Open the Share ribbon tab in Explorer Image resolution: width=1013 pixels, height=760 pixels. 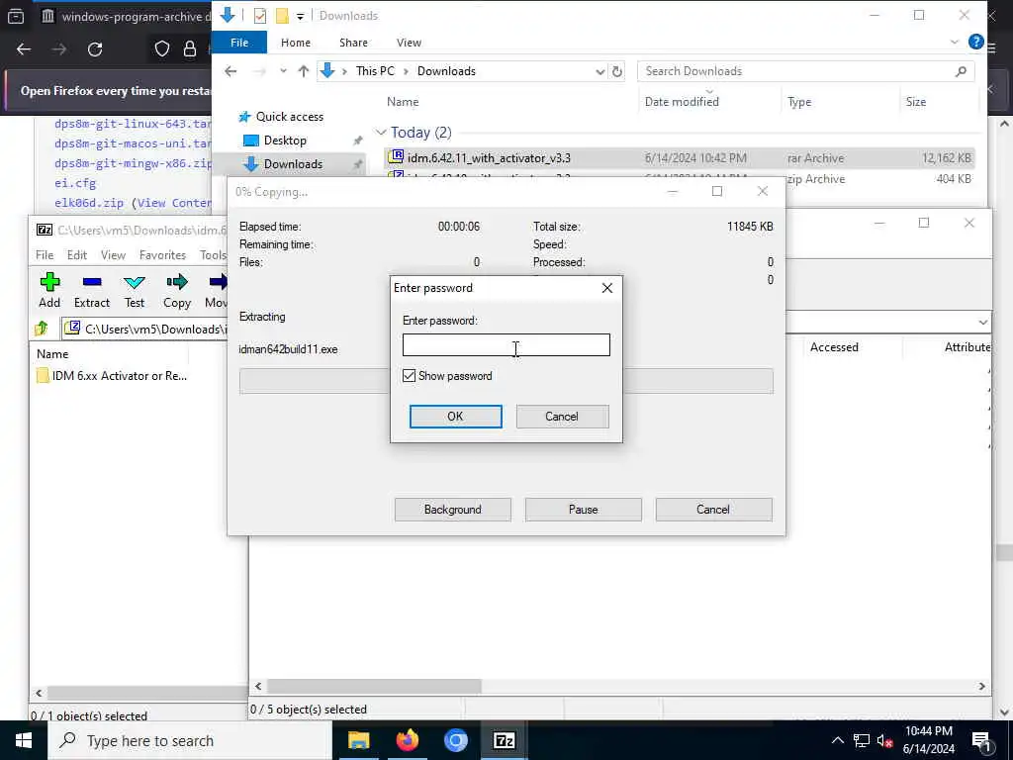point(353,42)
